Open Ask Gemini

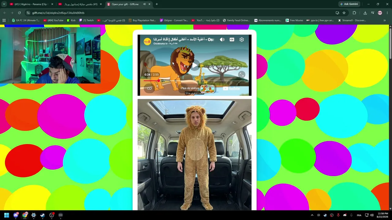(349, 4)
